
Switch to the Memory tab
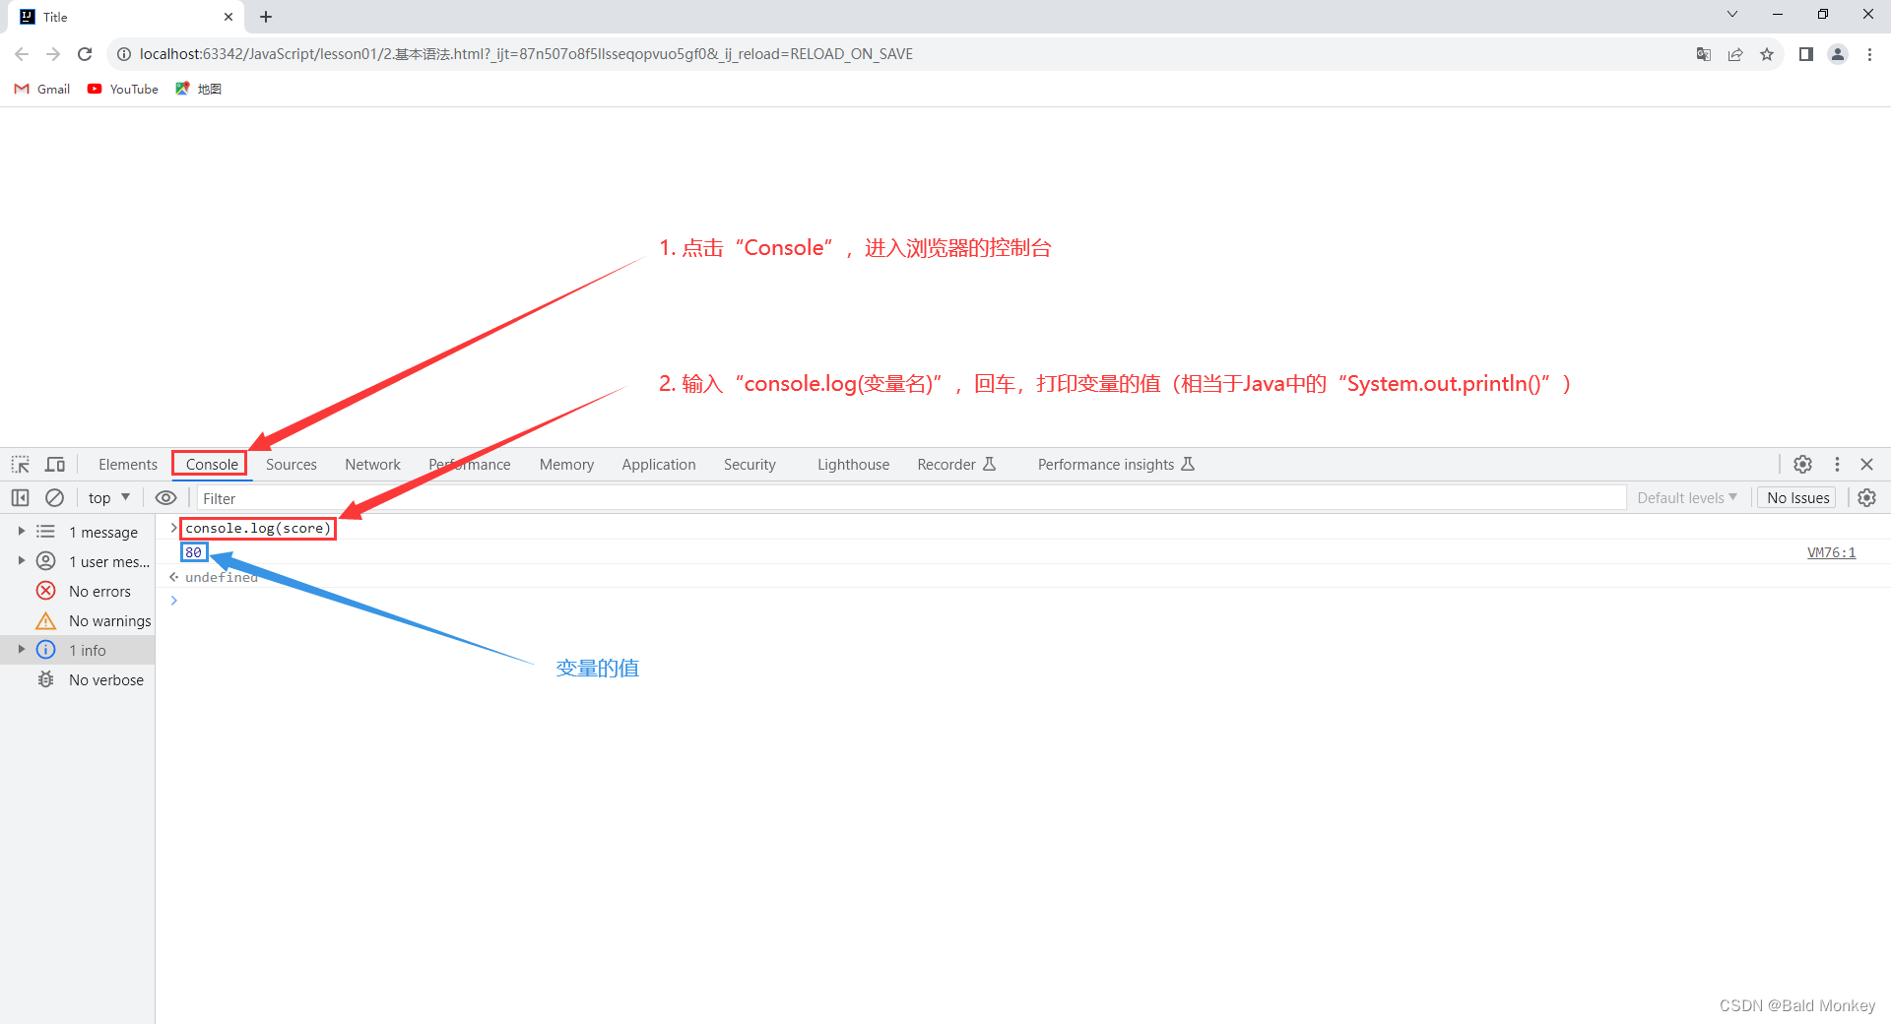pos(566,464)
